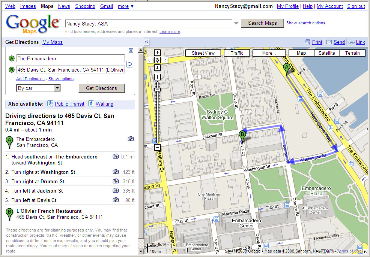Open camera icon for Turn right at Drumm St

click(x=116, y=181)
